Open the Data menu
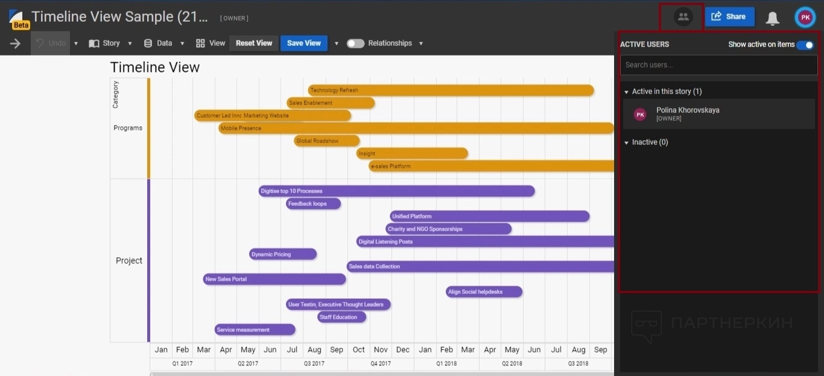This screenshot has height=376, width=824. tap(158, 43)
